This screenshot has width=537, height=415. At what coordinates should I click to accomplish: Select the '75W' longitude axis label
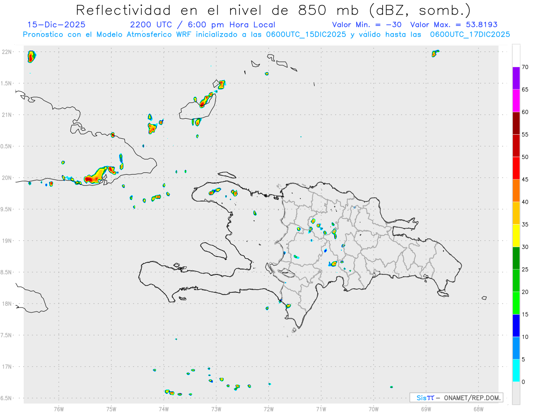pos(111,409)
